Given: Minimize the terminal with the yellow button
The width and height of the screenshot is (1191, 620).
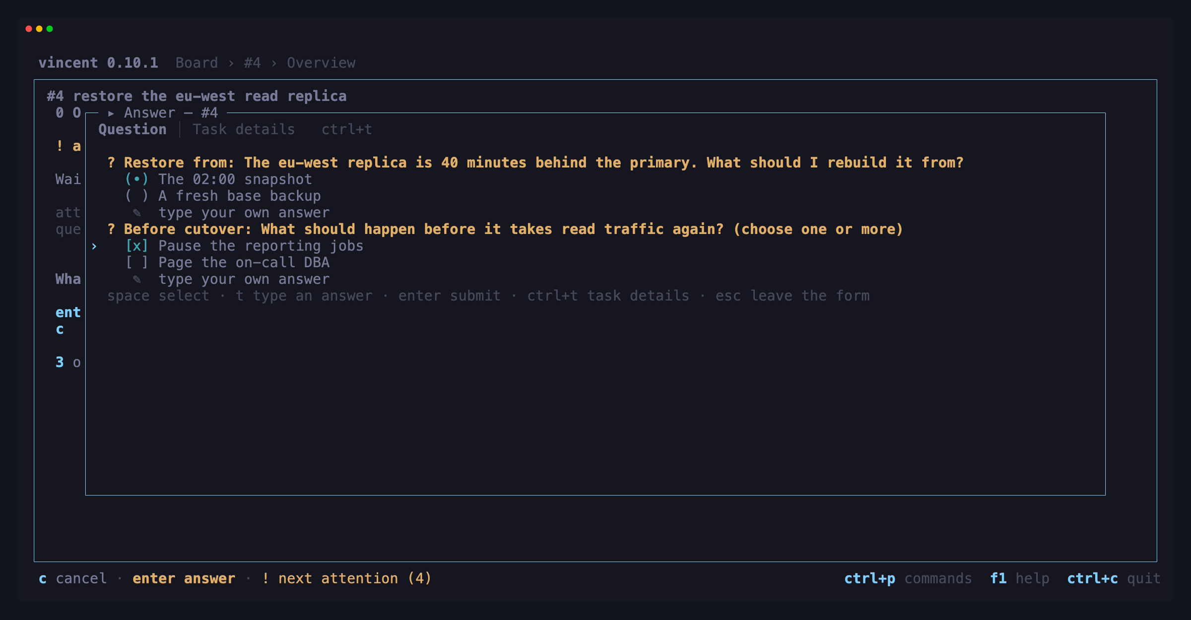Looking at the screenshot, I should (39, 29).
